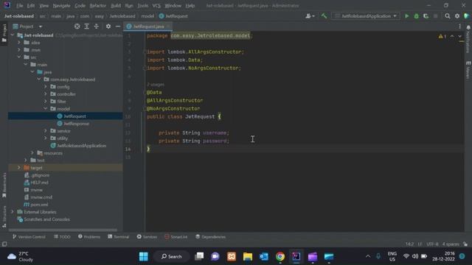Select pom.xml in the project tree
The width and height of the screenshot is (472, 265).
pos(39,205)
